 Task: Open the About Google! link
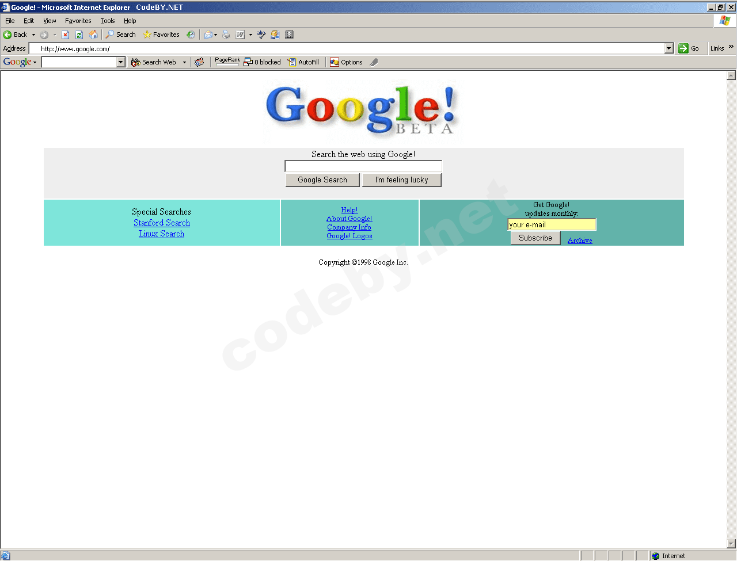tap(349, 219)
